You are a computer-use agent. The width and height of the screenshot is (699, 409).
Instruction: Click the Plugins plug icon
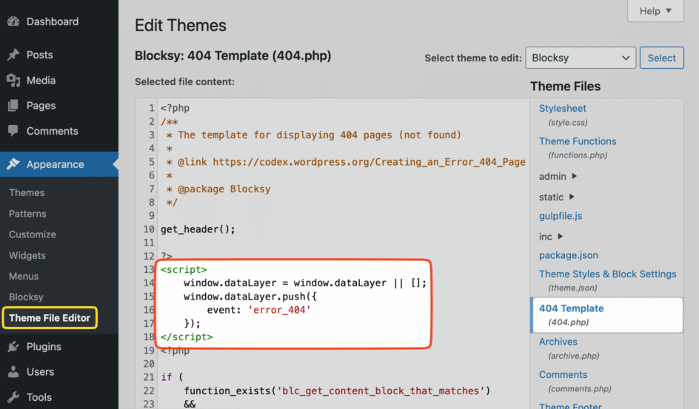(13, 346)
